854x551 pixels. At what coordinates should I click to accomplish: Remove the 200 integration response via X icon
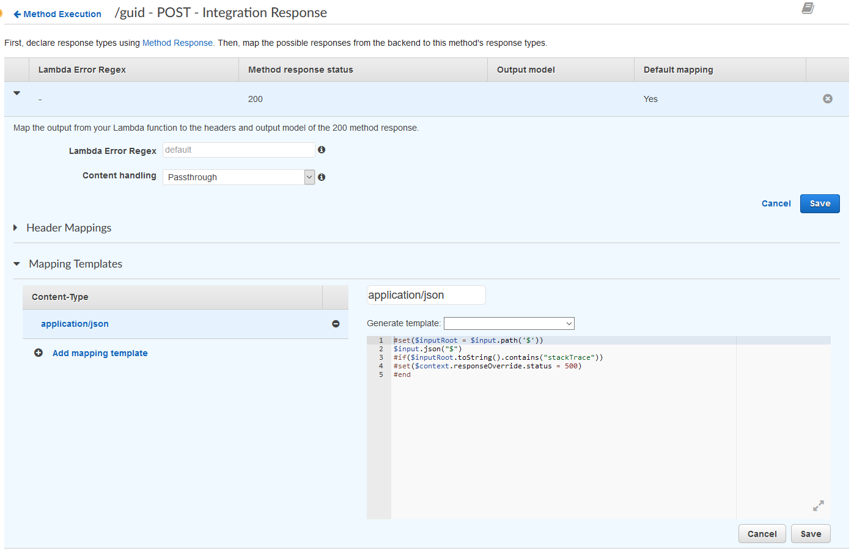point(828,98)
